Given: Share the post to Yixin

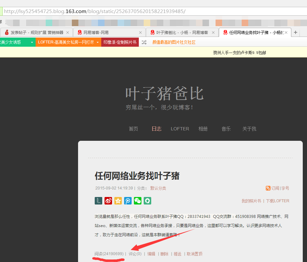Looking at the screenshot, I should point(147,201).
